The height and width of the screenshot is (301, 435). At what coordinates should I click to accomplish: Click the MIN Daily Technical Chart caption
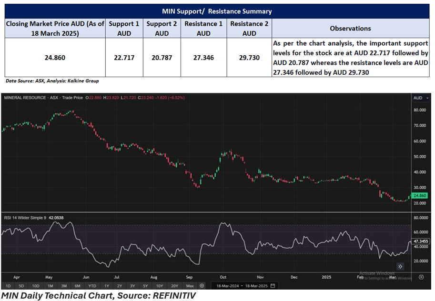[x=99, y=296]
